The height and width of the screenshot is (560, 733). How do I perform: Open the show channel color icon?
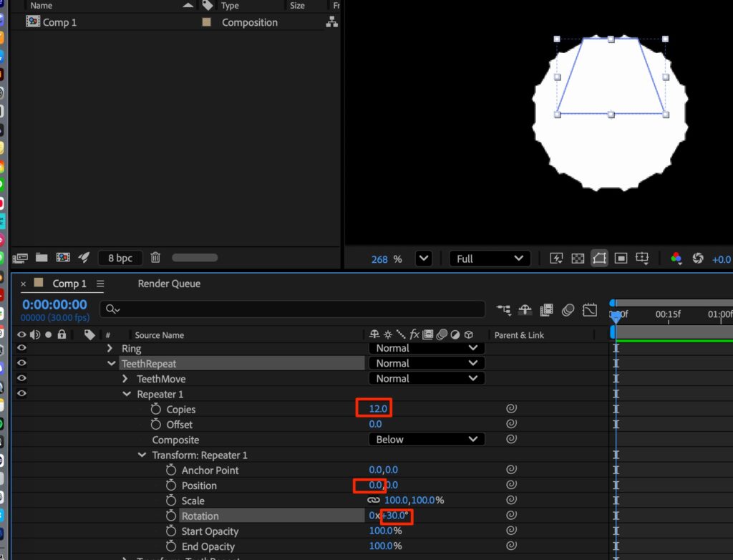point(676,259)
